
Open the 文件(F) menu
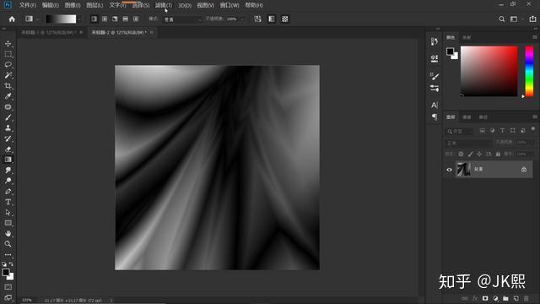pos(28,5)
